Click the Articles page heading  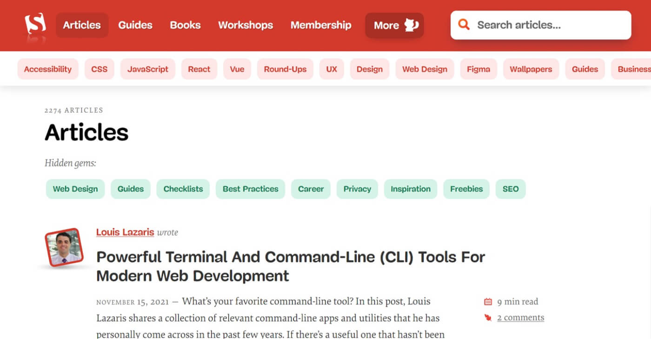pyautogui.click(x=86, y=133)
